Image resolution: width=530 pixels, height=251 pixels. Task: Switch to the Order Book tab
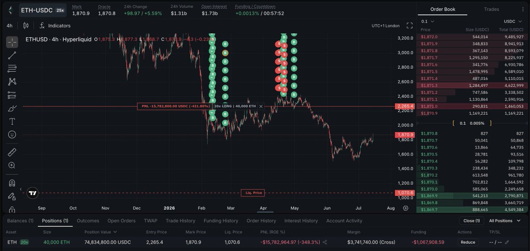pos(442,9)
